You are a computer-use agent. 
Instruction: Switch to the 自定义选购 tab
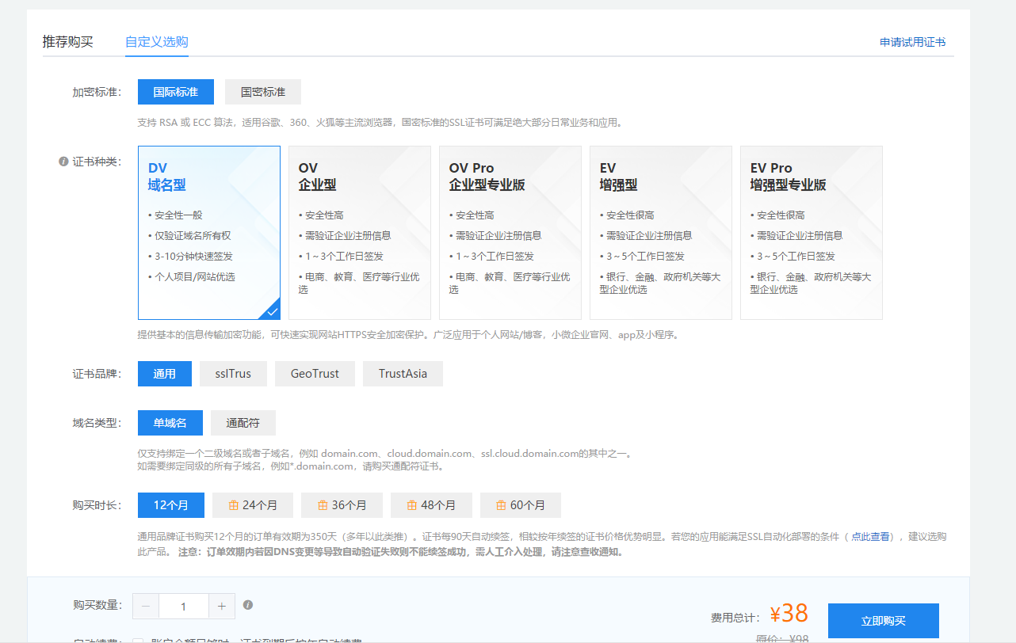click(156, 42)
